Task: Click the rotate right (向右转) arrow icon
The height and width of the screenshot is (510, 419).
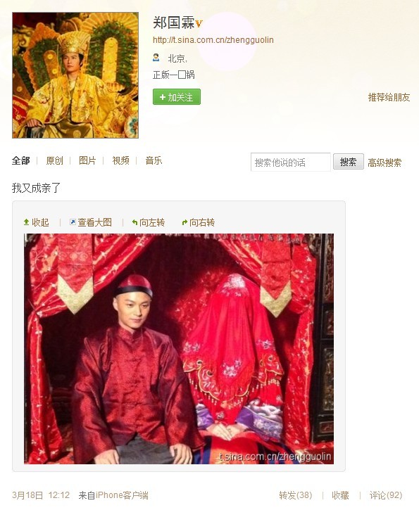Action: coord(185,222)
